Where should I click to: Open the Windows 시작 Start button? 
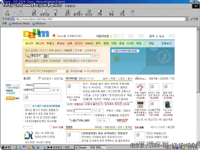(x=5, y=147)
